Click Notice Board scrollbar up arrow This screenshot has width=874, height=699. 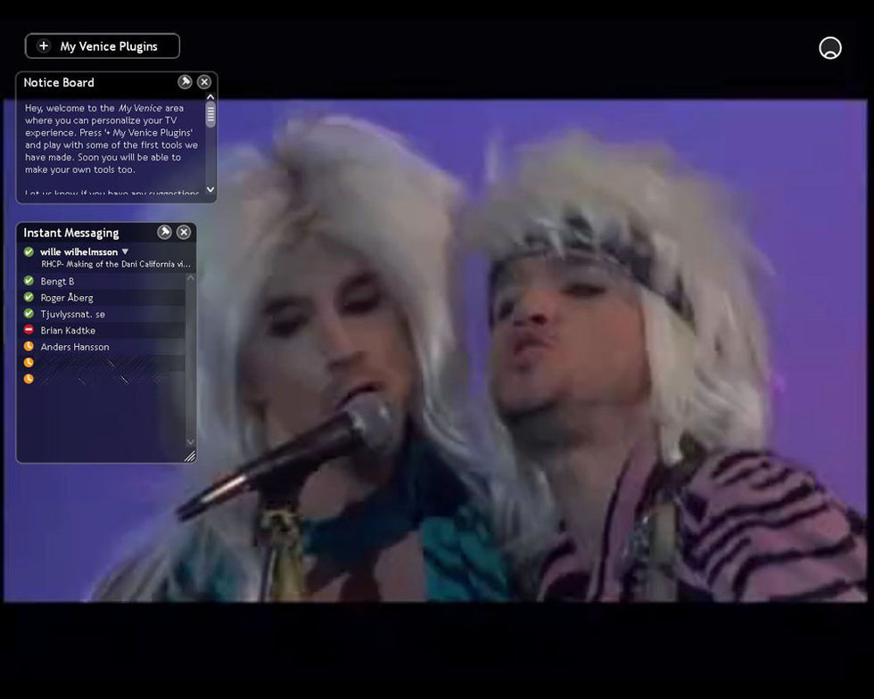210,97
